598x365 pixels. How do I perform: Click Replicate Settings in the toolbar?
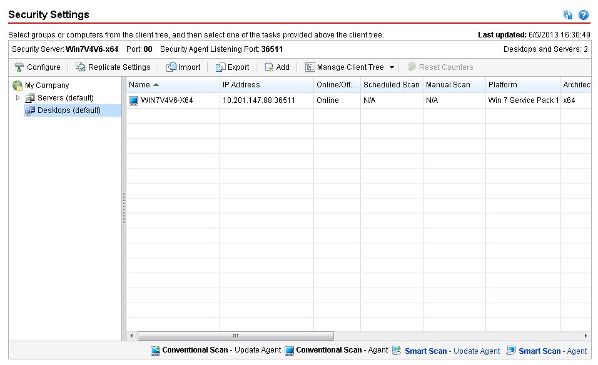pyautogui.click(x=113, y=67)
